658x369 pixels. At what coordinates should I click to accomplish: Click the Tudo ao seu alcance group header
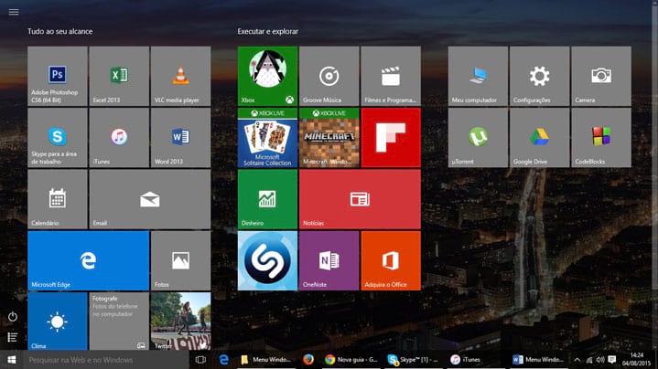click(60, 31)
